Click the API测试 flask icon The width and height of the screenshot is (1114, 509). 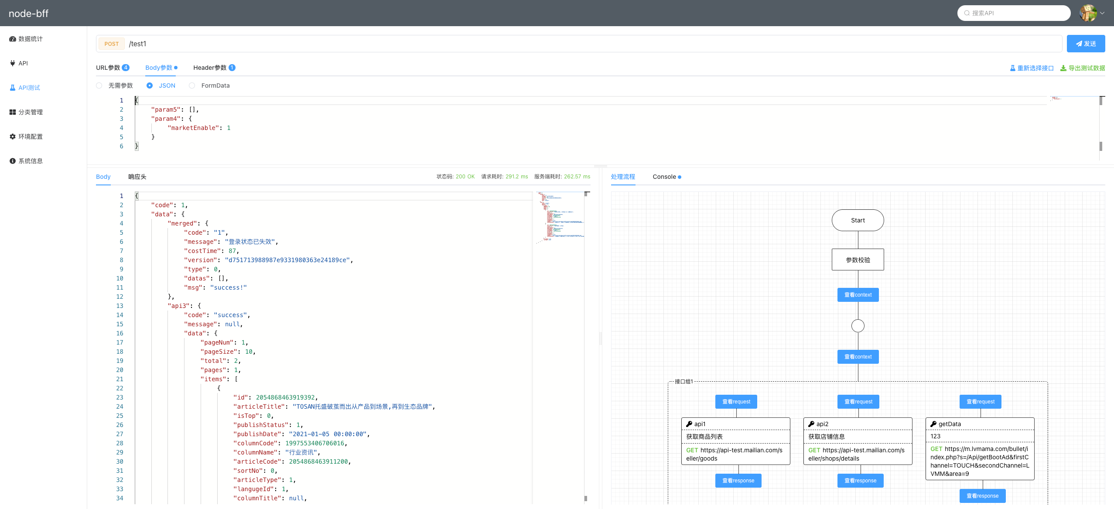click(x=13, y=88)
